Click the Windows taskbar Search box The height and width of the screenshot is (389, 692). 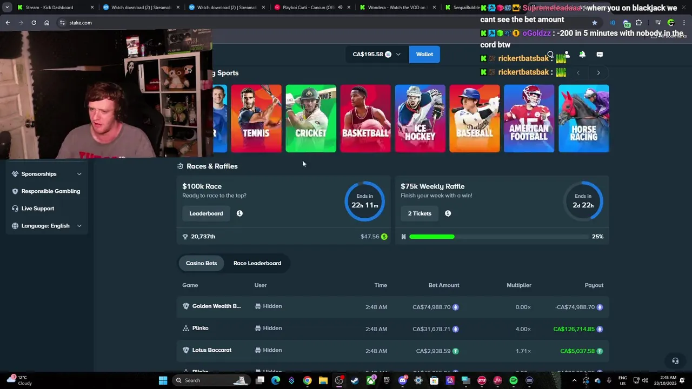[212, 380]
